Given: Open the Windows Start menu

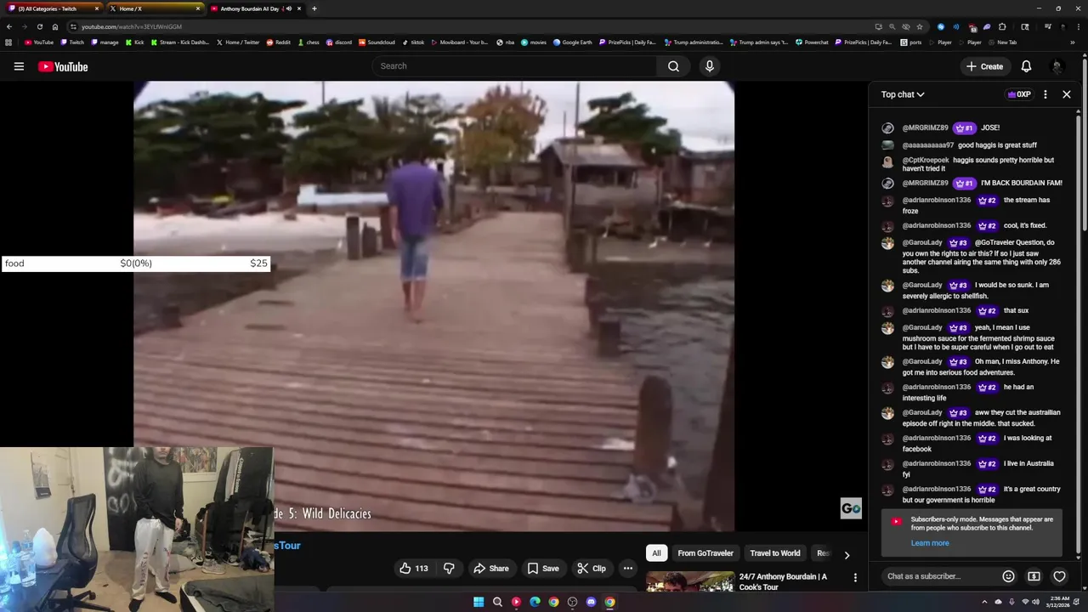Looking at the screenshot, I should (479, 602).
